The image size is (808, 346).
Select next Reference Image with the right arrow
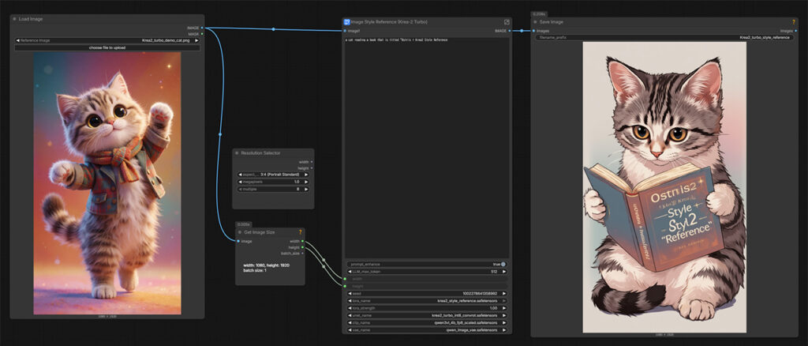point(196,40)
